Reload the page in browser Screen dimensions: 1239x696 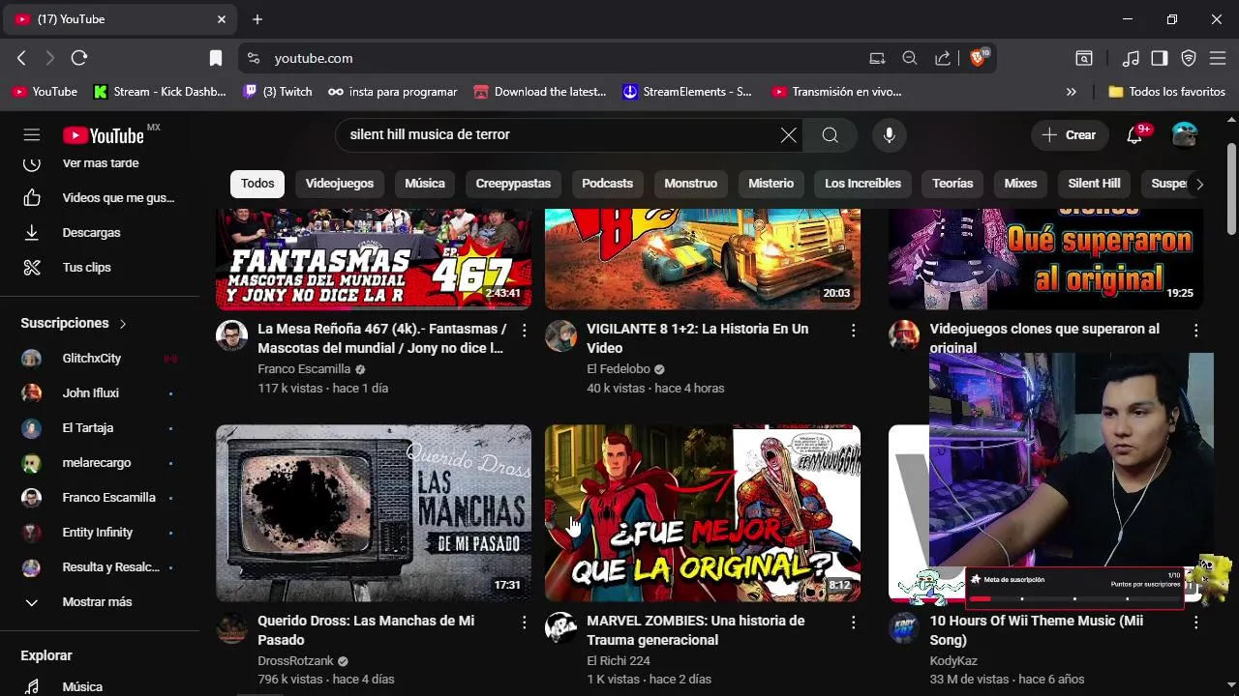79,58
